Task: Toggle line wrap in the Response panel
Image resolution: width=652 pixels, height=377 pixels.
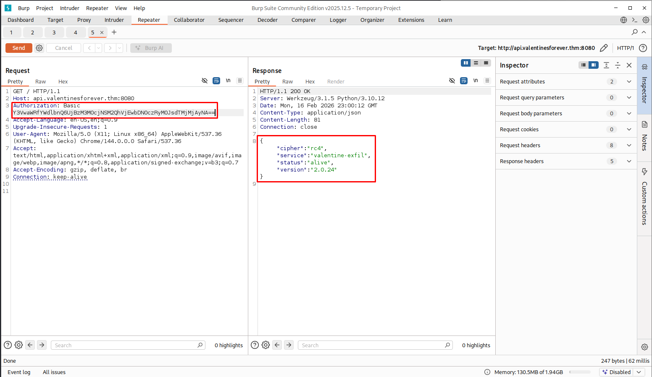Action: [464, 81]
